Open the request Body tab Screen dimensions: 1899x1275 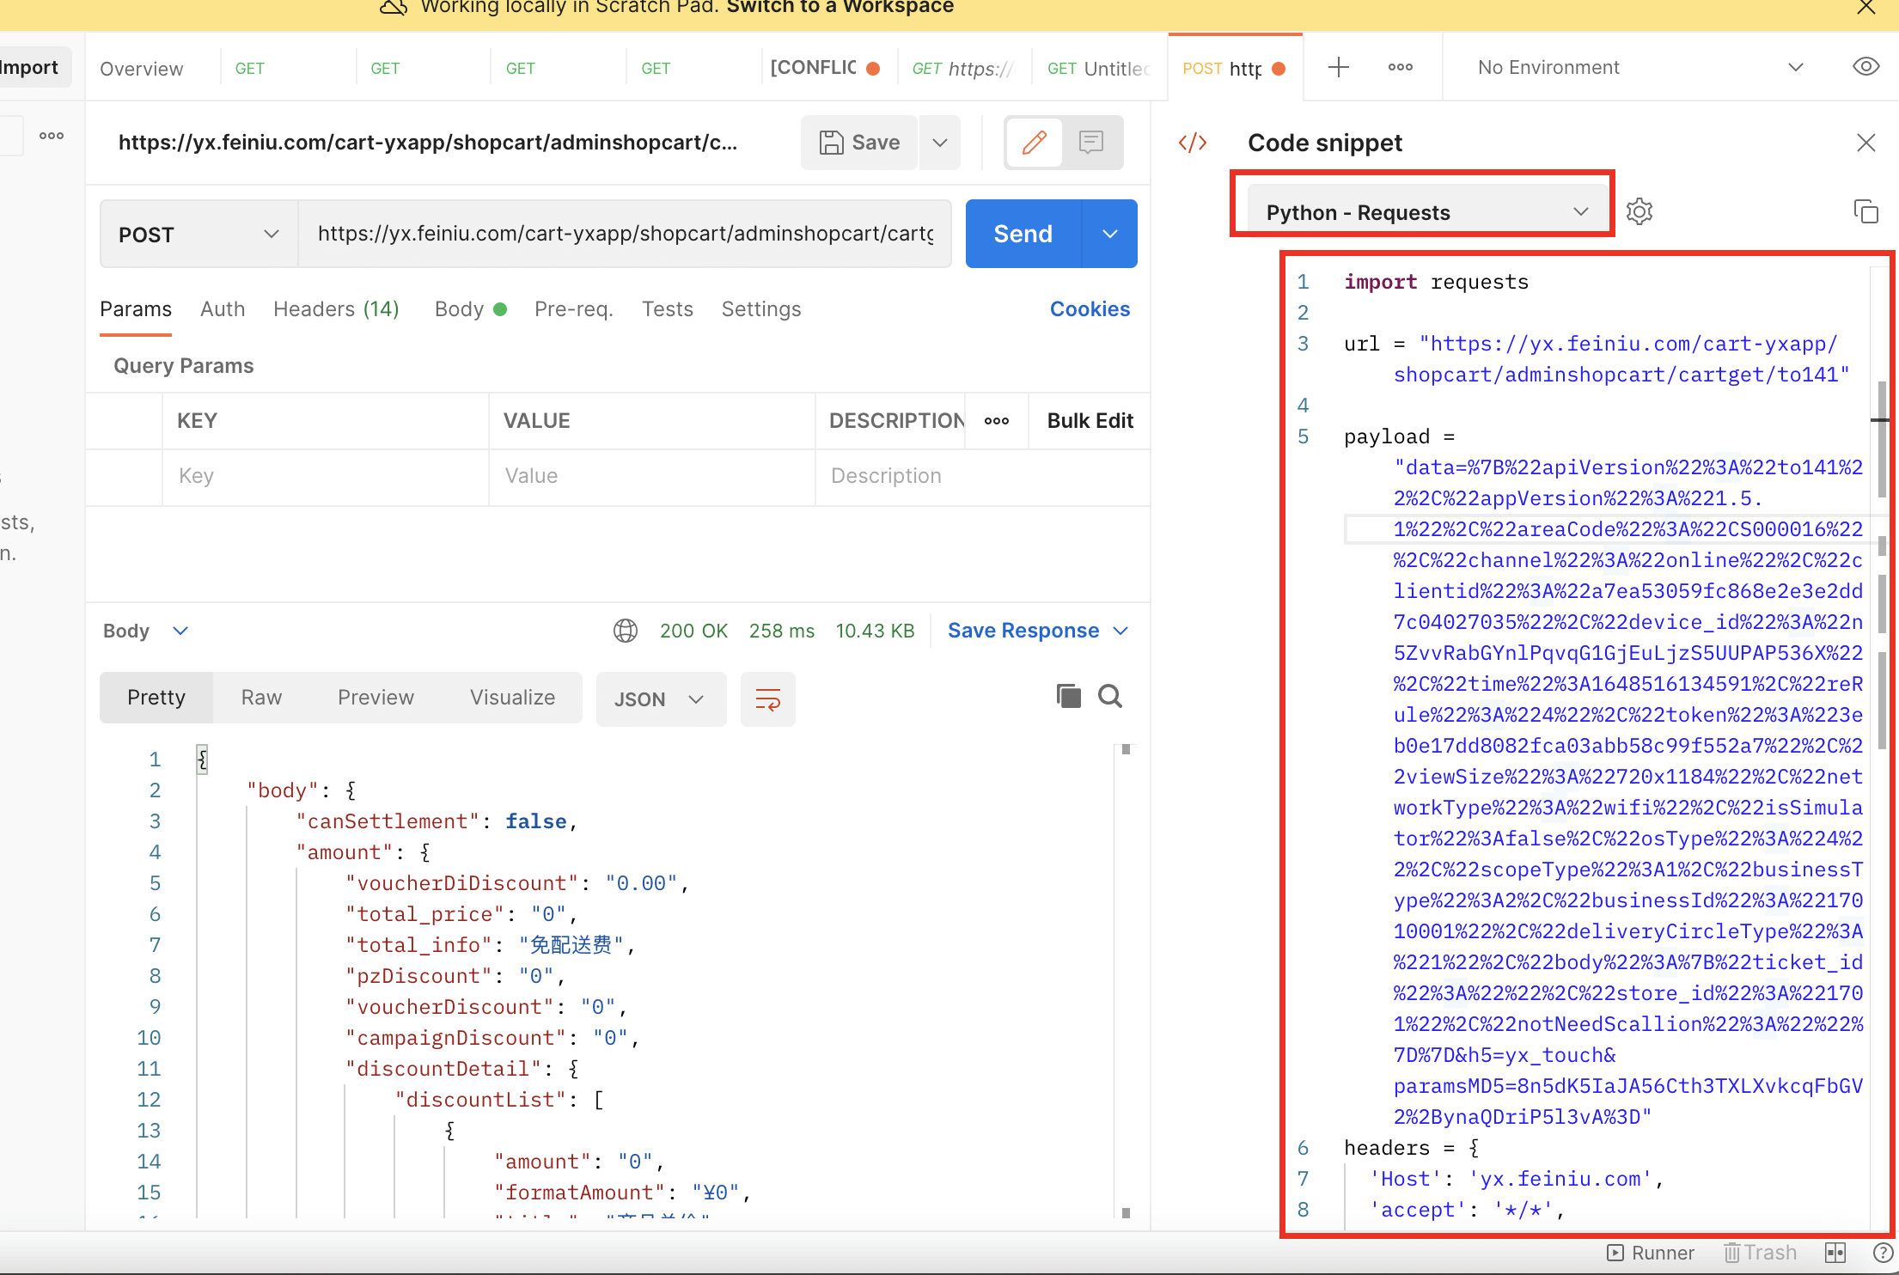(x=470, y=309)
